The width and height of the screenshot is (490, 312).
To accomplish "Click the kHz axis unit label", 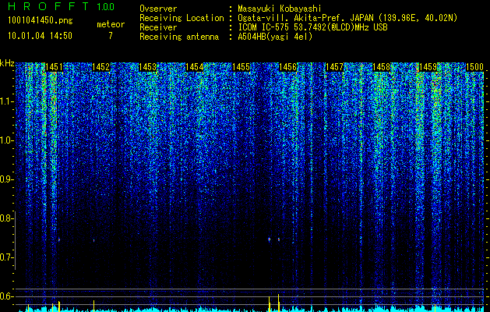I will coord(7,63).
